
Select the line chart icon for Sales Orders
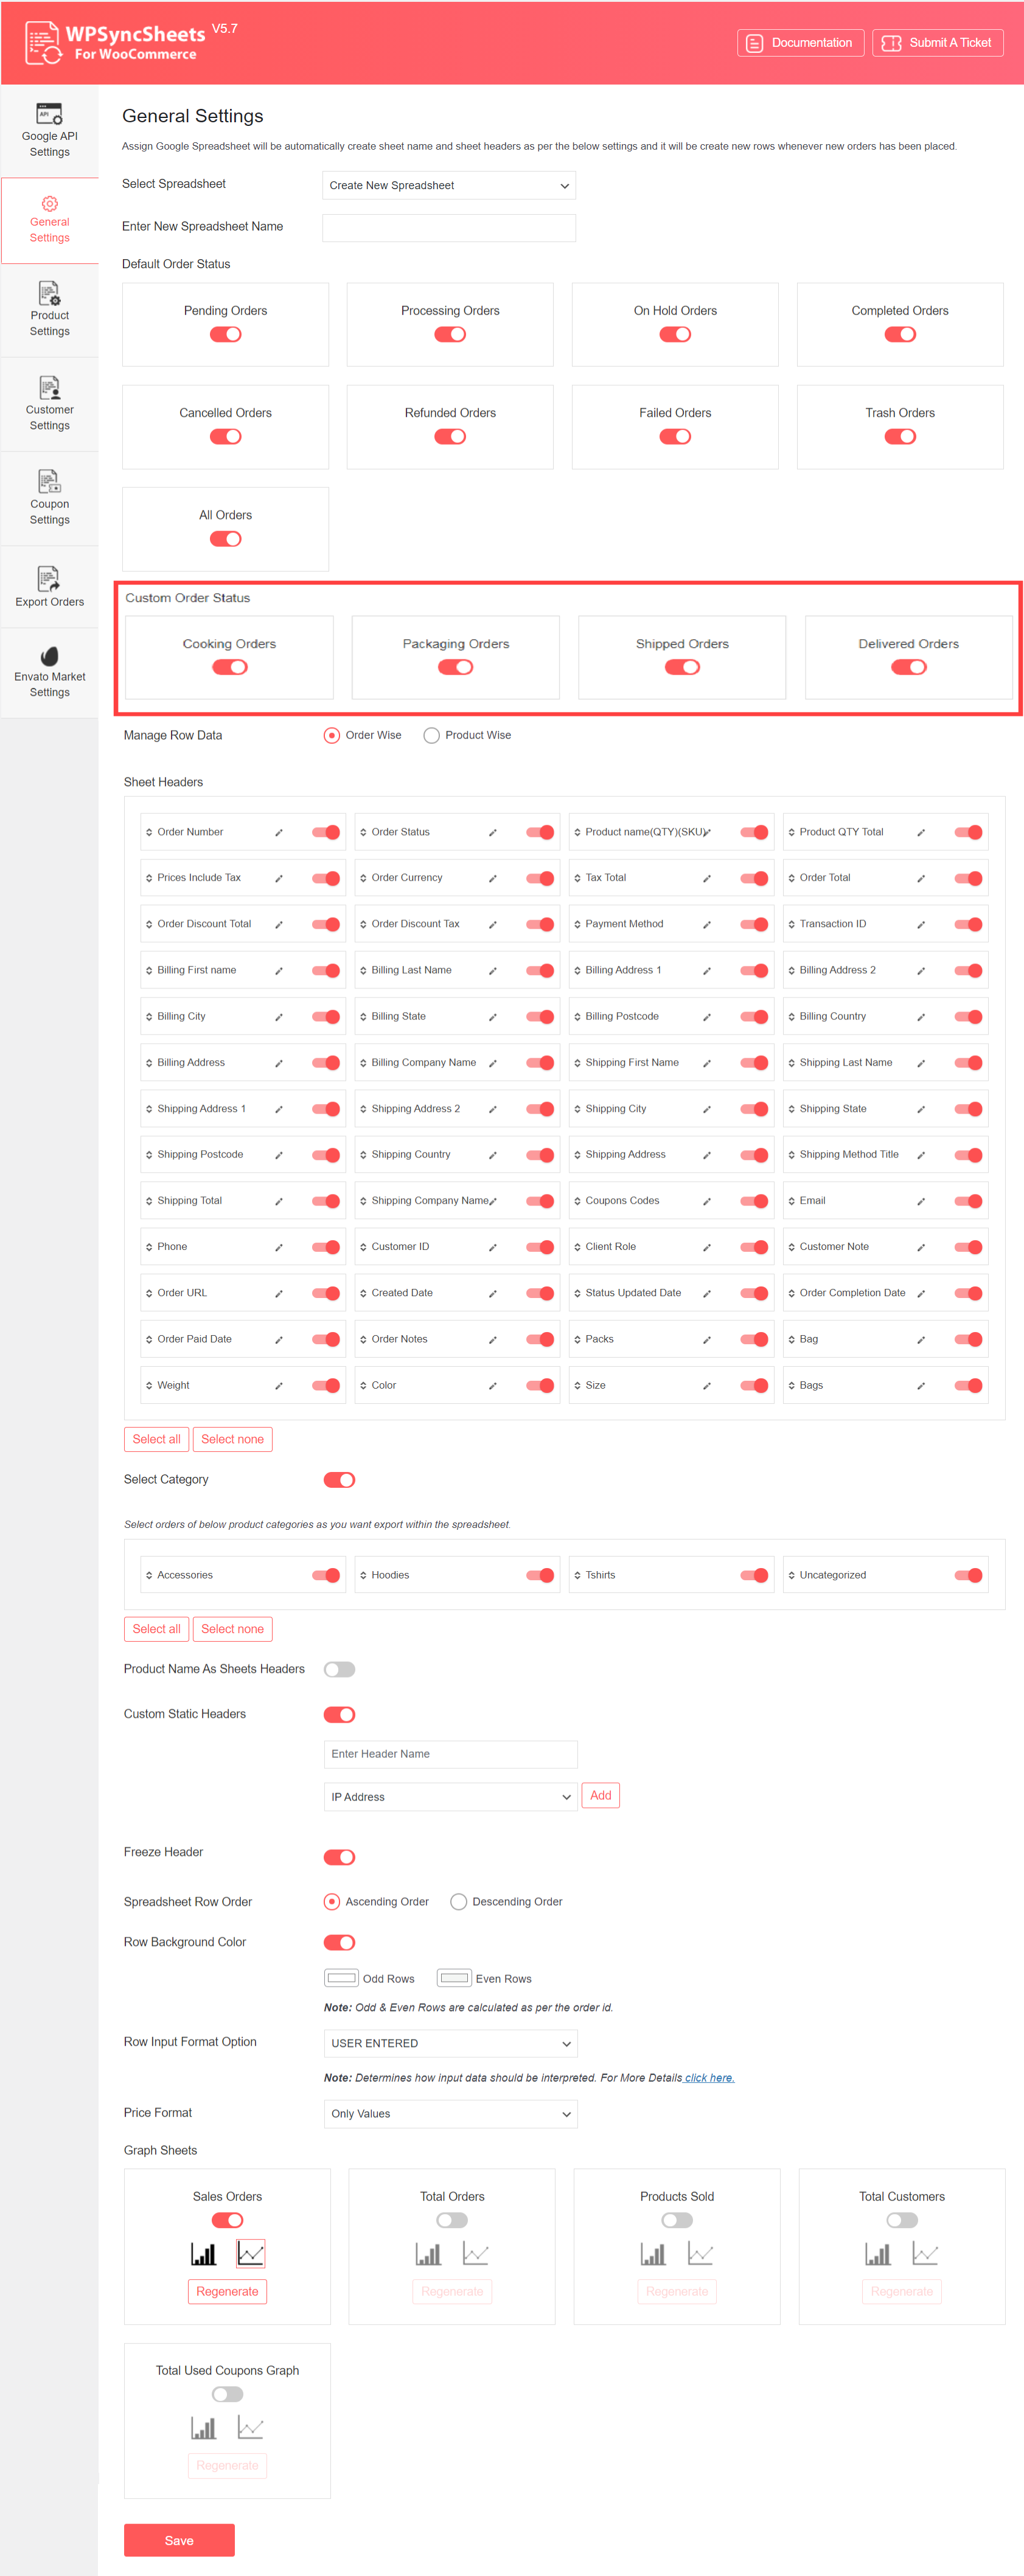point(251,2254)
